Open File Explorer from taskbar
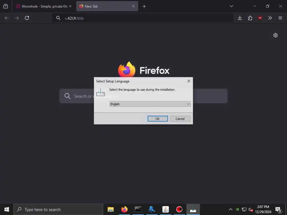 [x=110, y=209]
